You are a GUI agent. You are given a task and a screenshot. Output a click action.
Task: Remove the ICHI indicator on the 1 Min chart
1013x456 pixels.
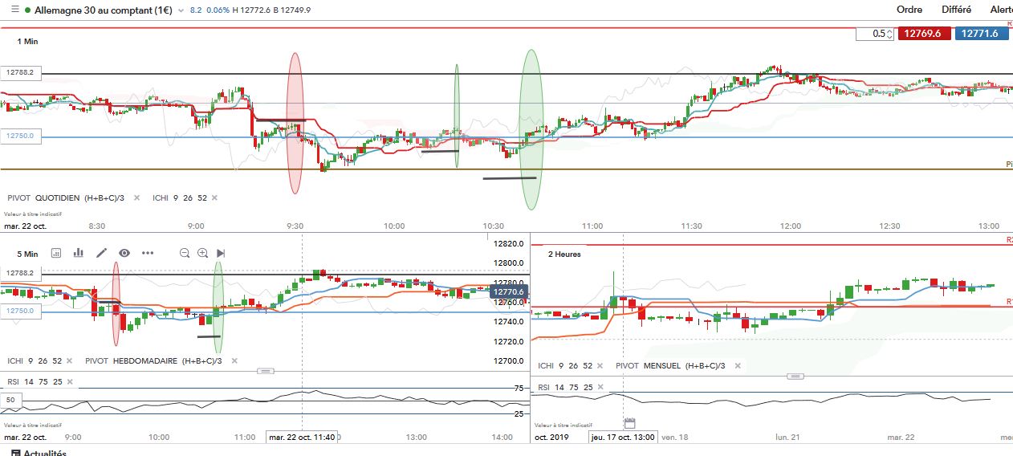pos(214,197)
